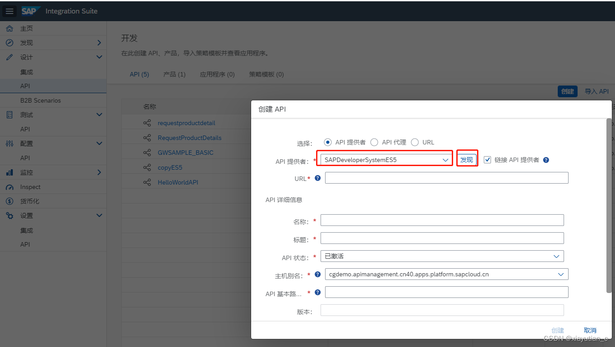615x347 pixels.
Task: Click the 发现 button in the dialog
Action: pyautogui.click(x=467, y=160)
